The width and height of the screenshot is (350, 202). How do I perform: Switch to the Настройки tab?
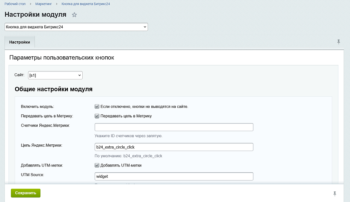[19, 42]
